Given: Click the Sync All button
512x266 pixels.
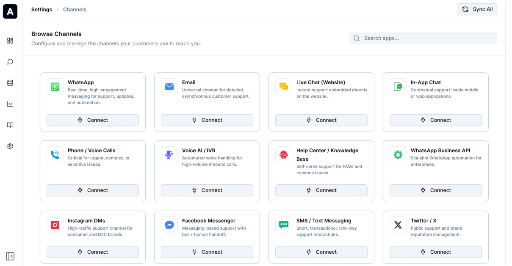Looking at the screenshot, I should [x=477, y=9].
